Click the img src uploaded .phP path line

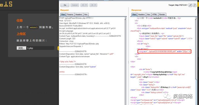point(165,51)
